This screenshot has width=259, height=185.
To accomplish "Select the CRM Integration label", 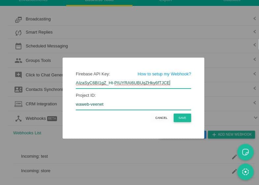I will (41, 104).
